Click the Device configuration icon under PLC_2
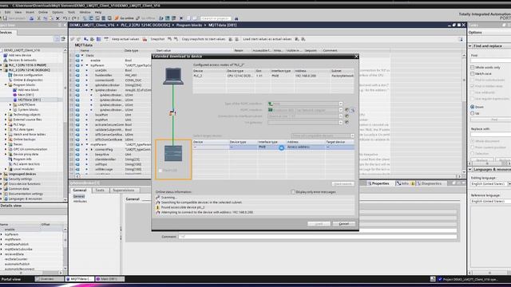 tap(10, 75)
